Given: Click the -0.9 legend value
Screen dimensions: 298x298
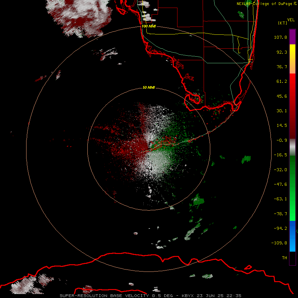Looking at the screenshot, I should click(x=282, y=140).
